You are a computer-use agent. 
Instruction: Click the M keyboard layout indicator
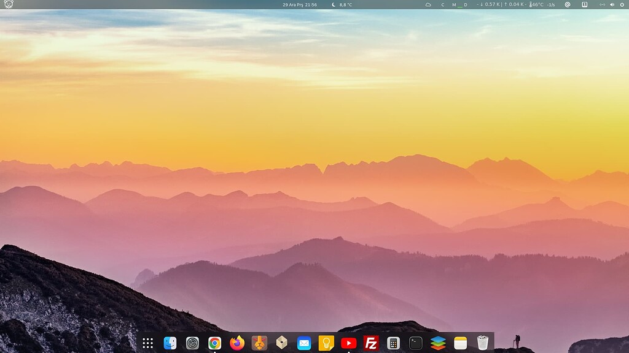coord(453,5)
